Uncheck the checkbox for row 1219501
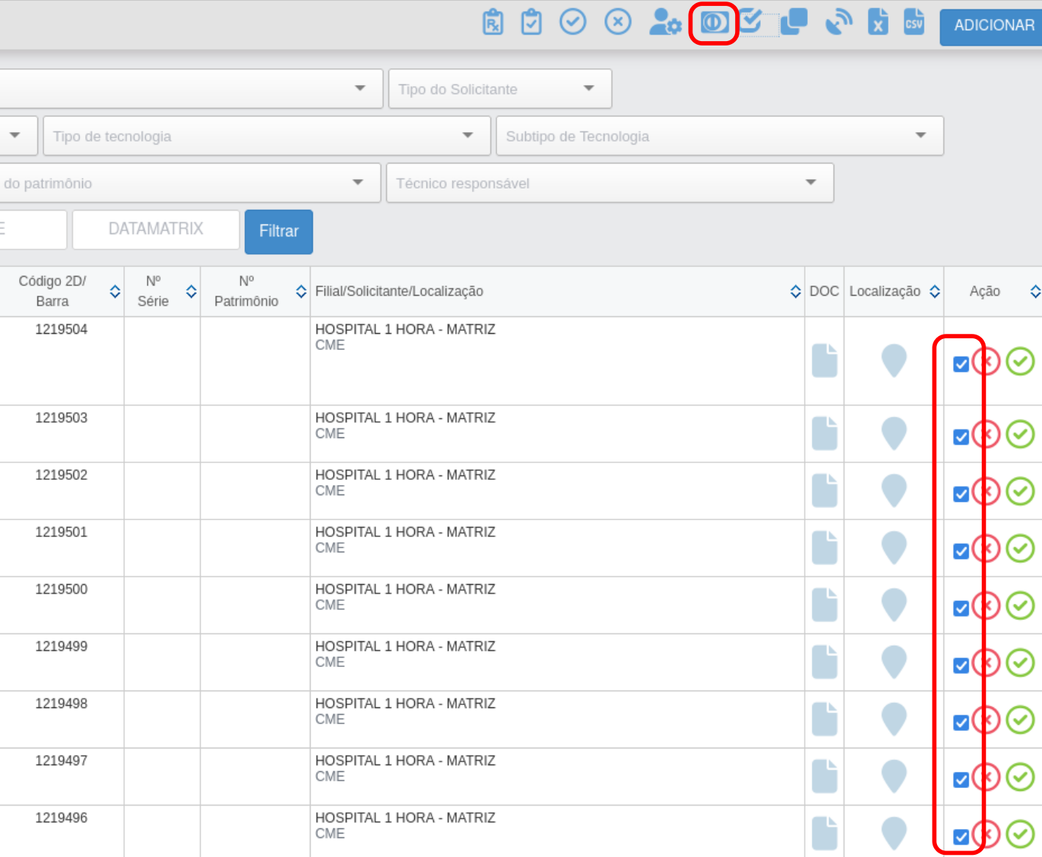Screen dimensions: 1042x857 [x=961, y=551]
